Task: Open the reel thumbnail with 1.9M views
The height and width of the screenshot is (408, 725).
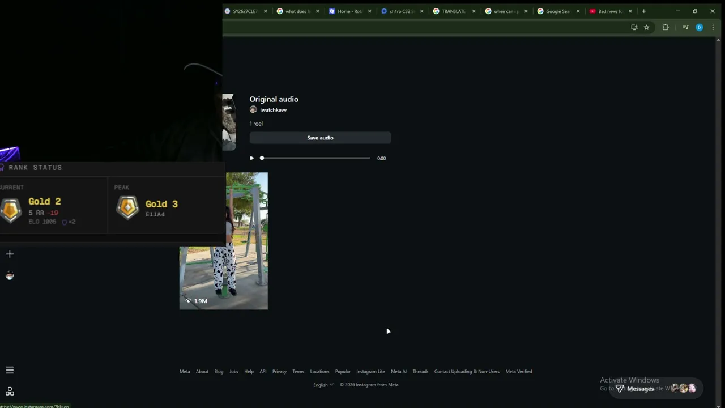Action: point(224,241)
